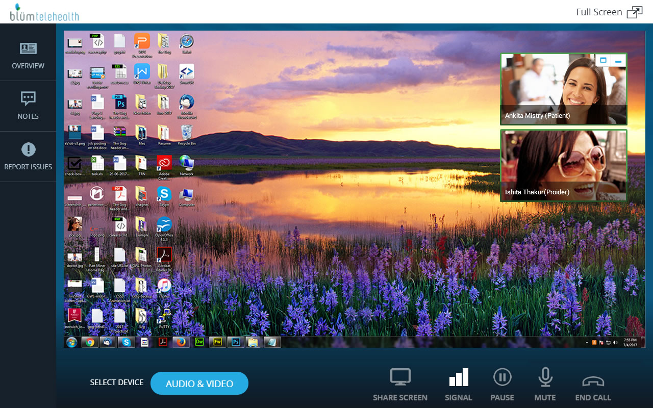Launch Photoshop from the shared desktop taskbar

pyautogui.click(x=236, y=342)
